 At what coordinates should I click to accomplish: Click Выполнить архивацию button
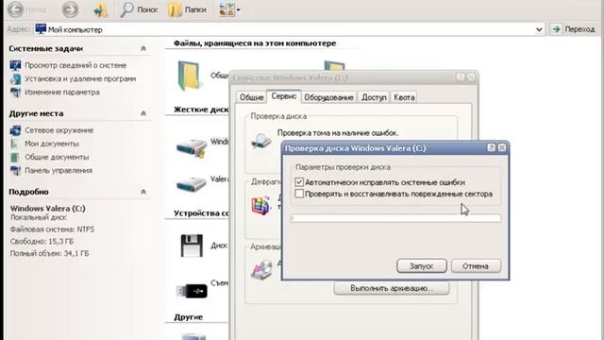click(x=392, y=288)
